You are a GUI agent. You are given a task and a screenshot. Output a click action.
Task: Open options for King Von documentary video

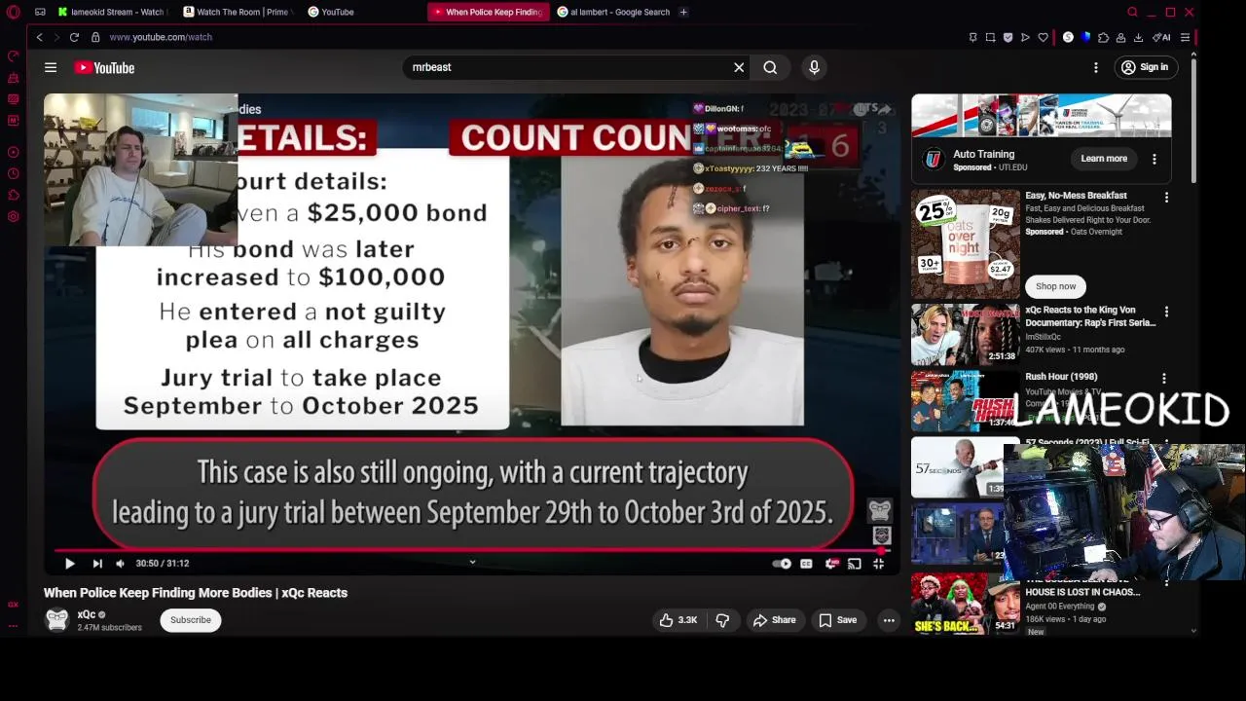(1167, 312)
